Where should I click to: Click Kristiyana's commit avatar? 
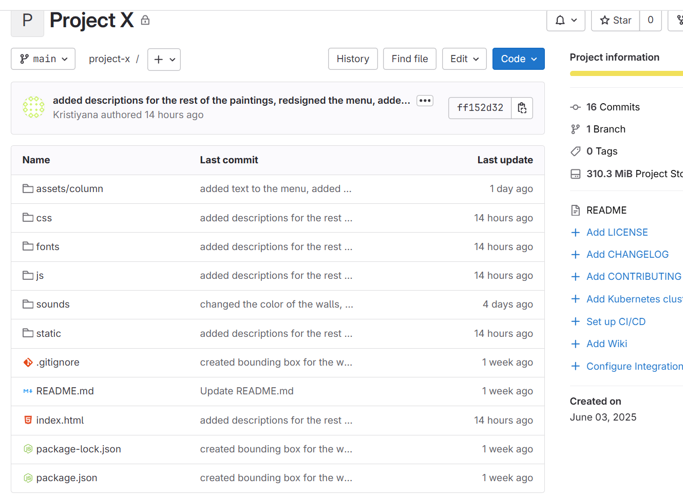[x=33, y=107]
